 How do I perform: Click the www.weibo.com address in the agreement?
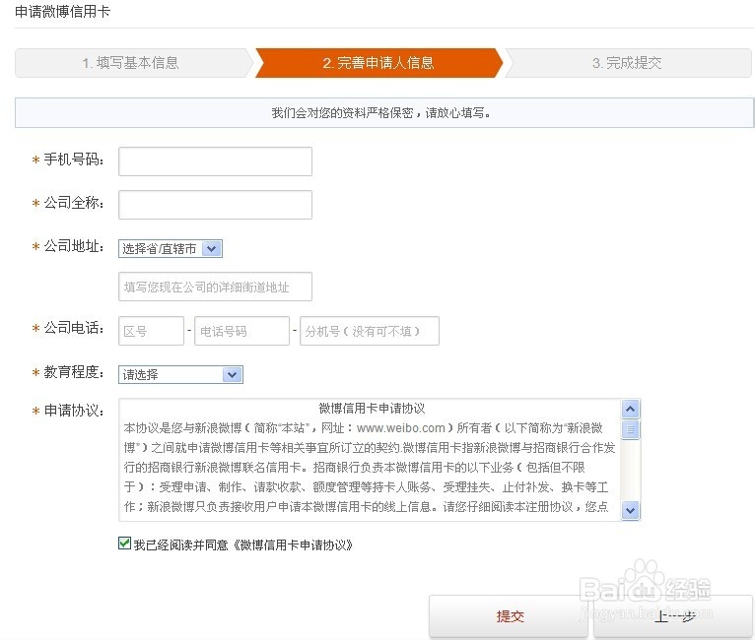(x=400, y=428)
